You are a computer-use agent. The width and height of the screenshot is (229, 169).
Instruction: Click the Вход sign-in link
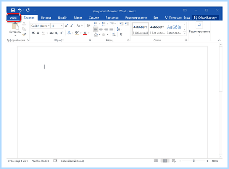(187, 18)
